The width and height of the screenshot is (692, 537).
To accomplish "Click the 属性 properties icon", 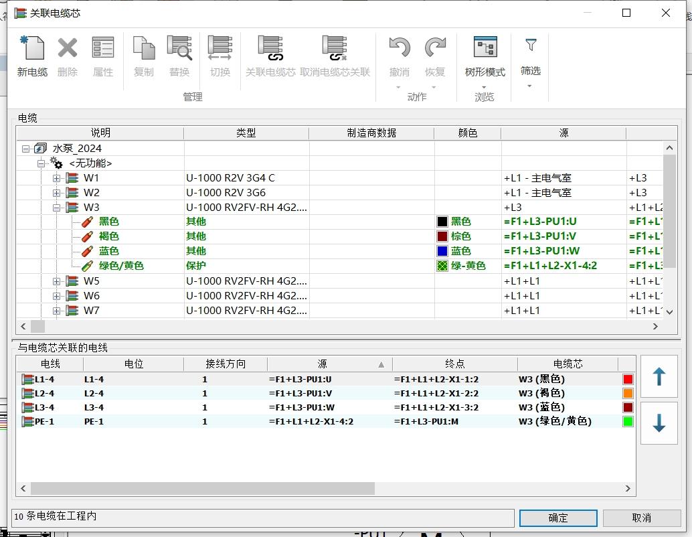I will point(103,49).
